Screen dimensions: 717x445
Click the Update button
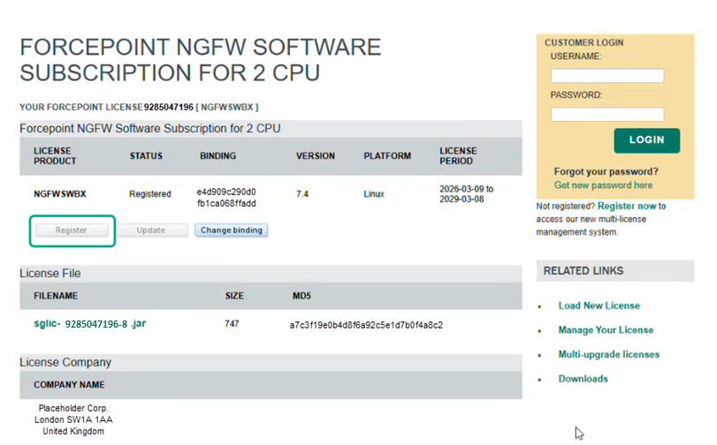pyautogui.click(x=151, y=230)
